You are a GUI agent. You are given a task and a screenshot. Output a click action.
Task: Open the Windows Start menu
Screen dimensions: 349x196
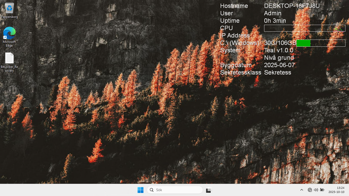pos(140,190)
